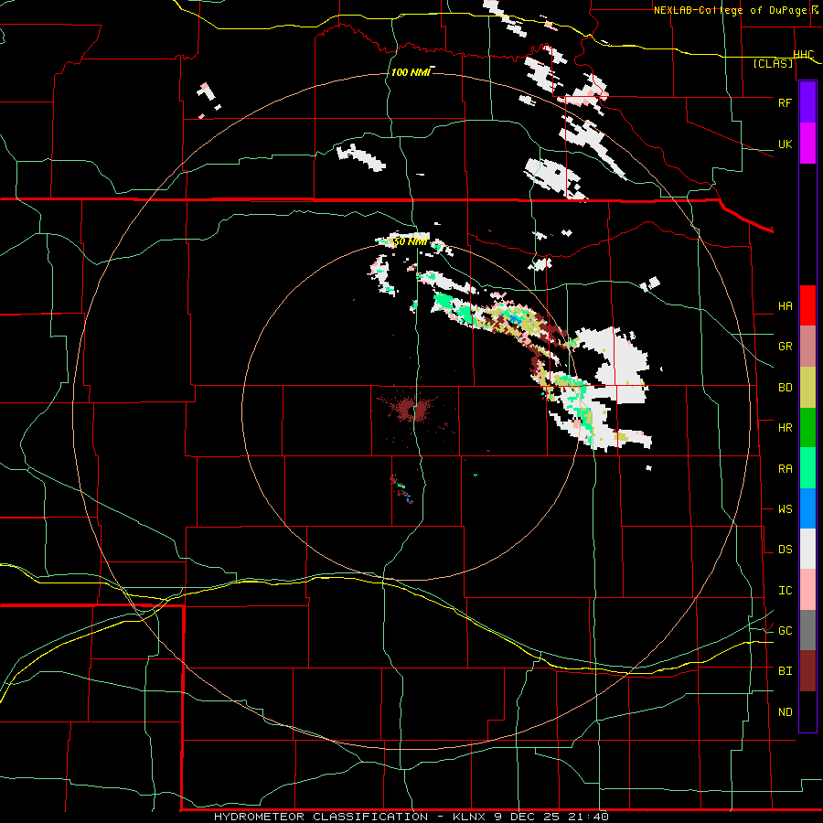The width and height of the screenshot is (823, 823).
Task: Click the HA red legend color block
Action: tap(807, 305)
